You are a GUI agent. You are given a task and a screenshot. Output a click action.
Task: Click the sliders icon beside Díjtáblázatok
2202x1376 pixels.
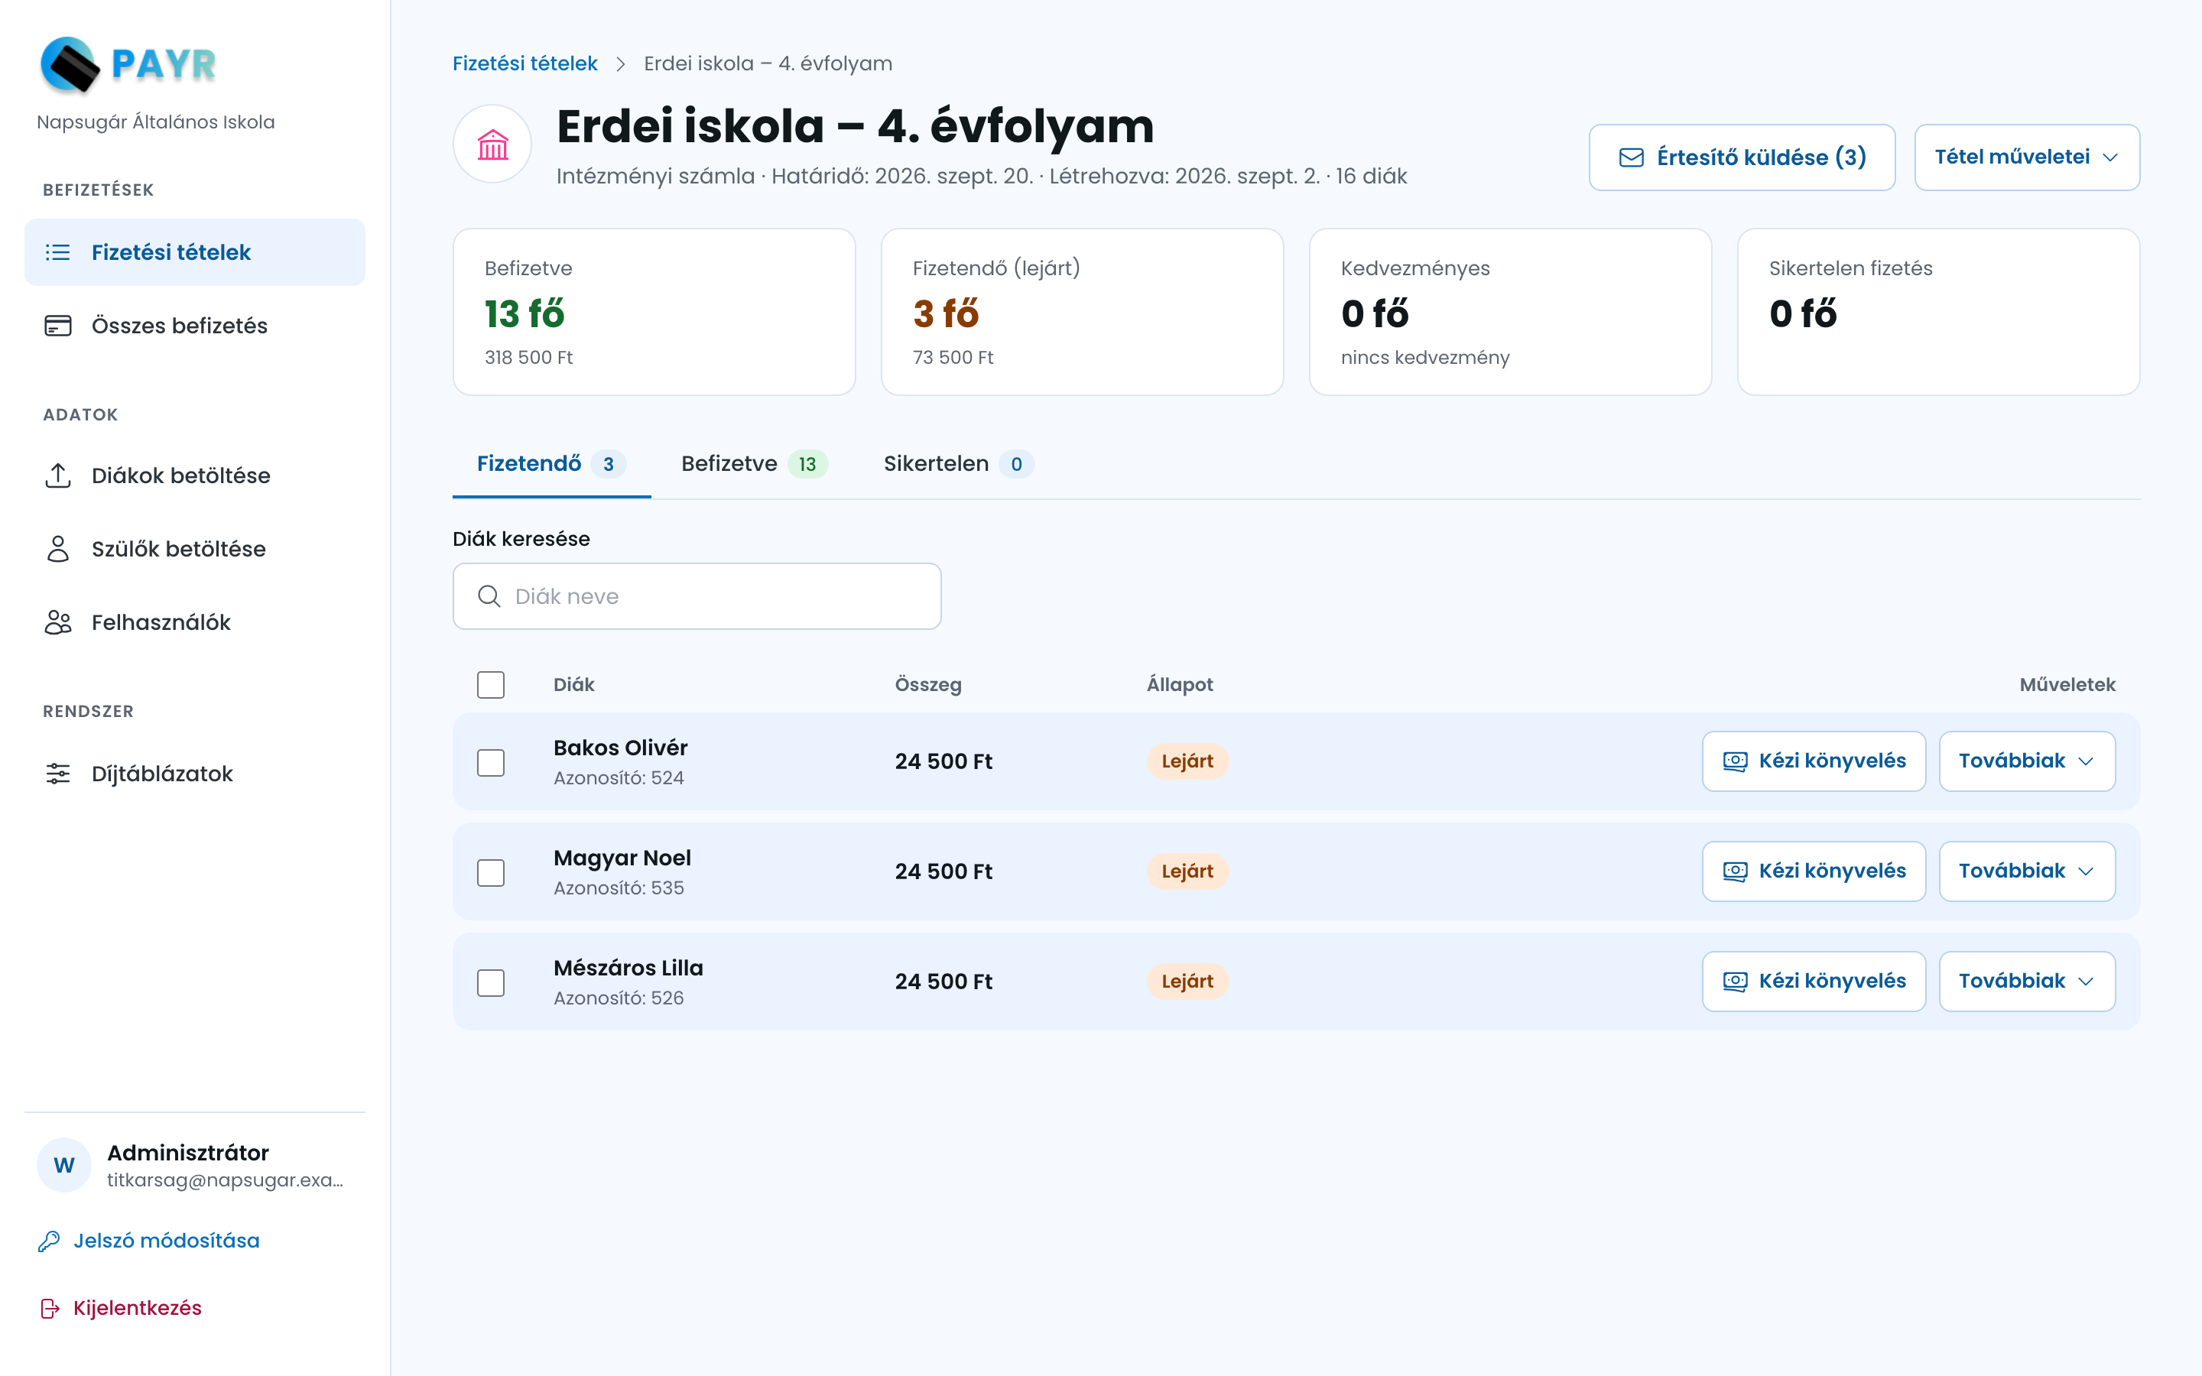(x=58, y=774)
